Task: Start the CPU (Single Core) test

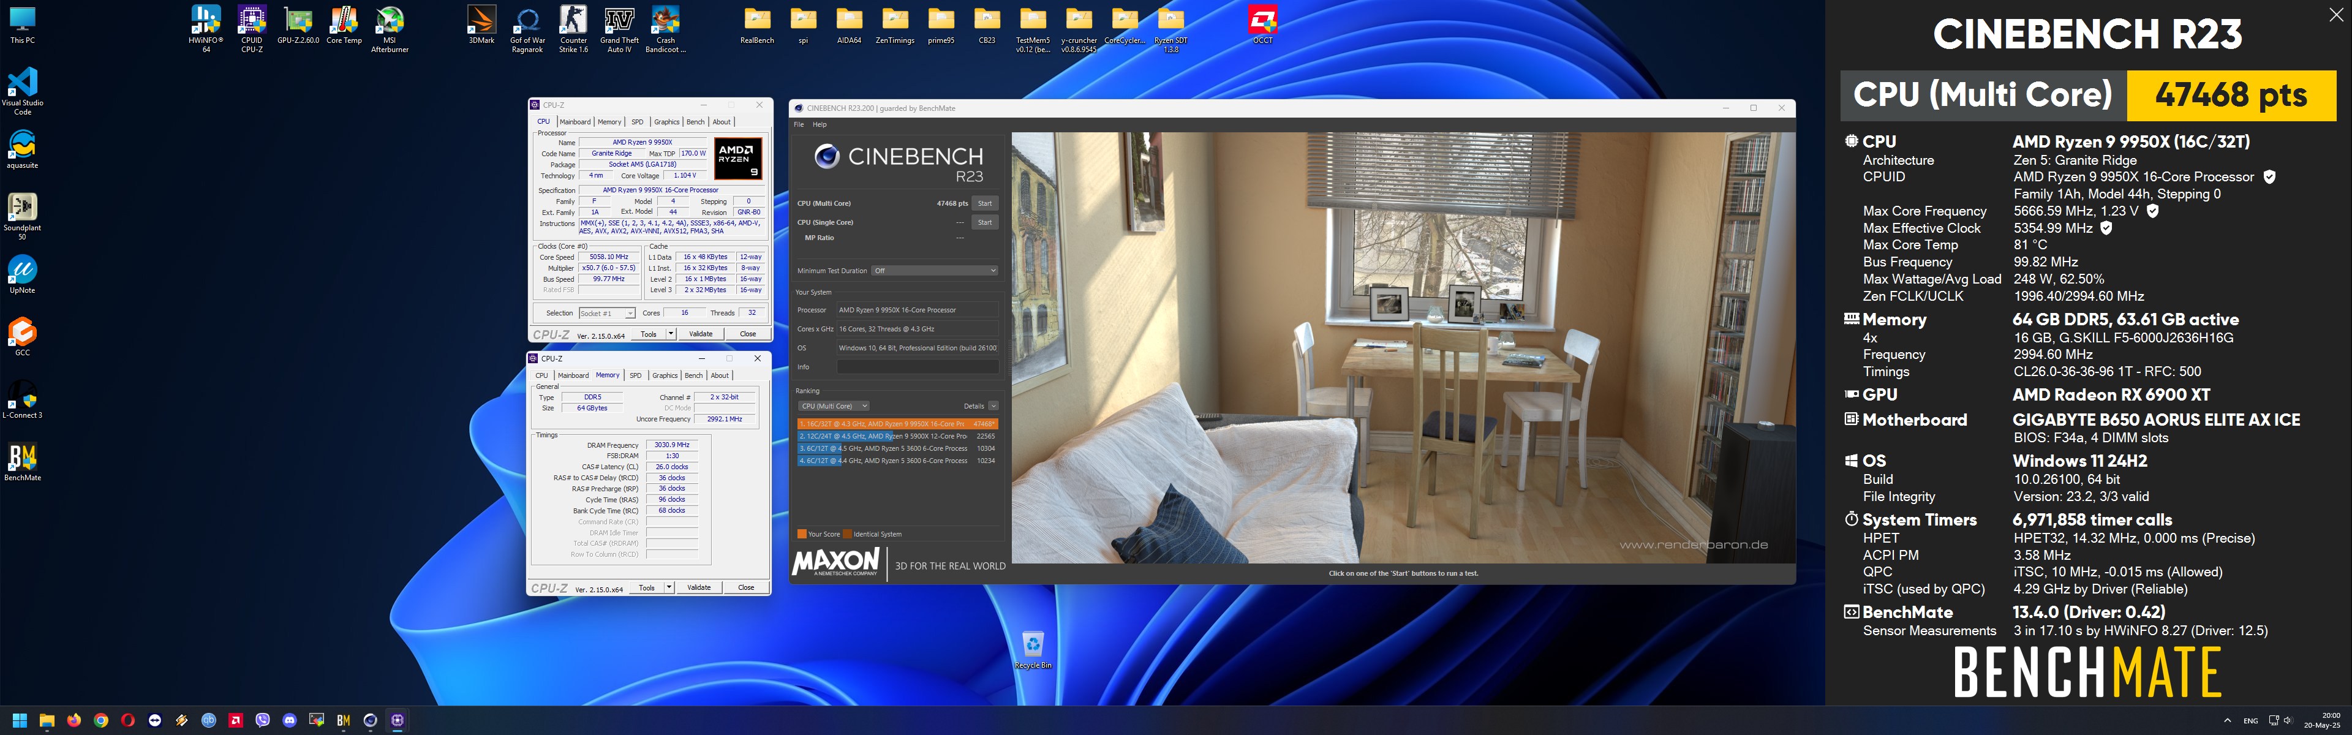Action: coord(984,222)
